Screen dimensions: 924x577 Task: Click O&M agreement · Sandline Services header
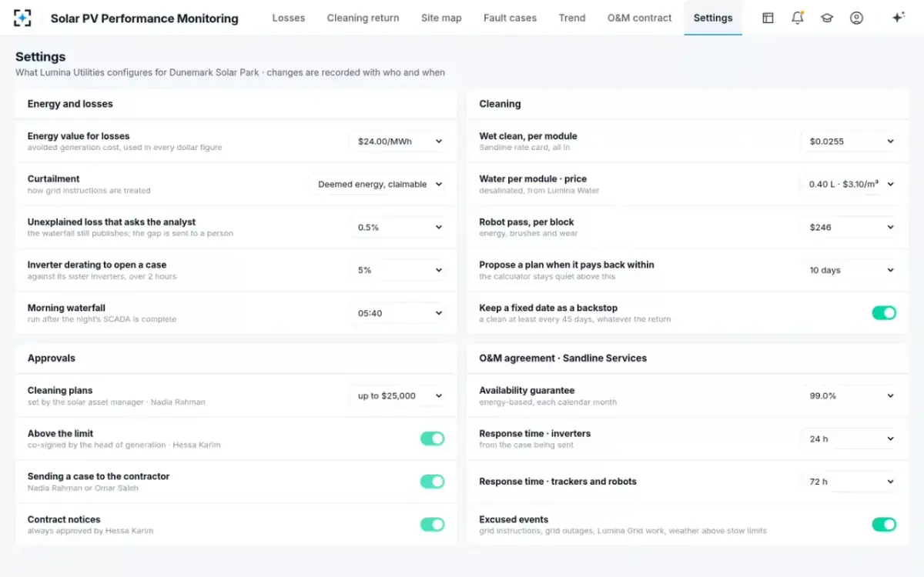pyautogui.click(x=563, y=358)
